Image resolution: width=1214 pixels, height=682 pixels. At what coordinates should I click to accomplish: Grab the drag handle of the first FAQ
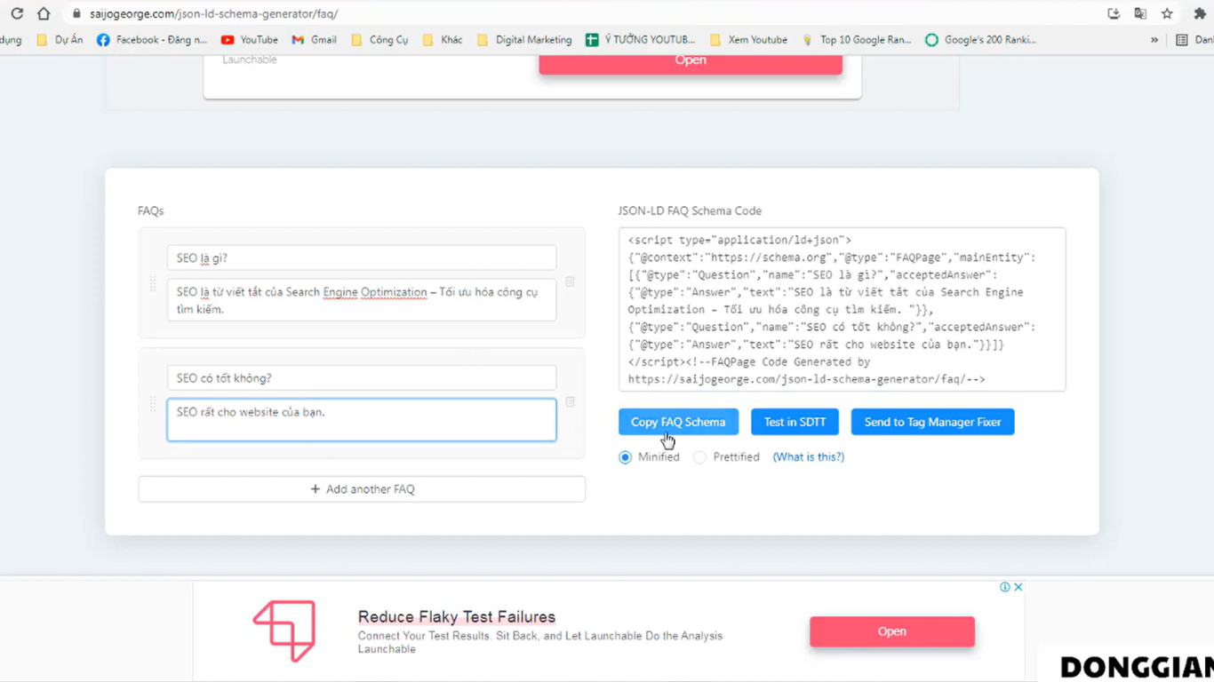(x=152, y=284)
